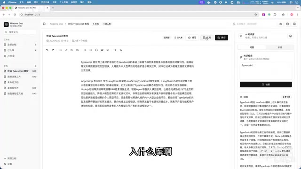Click the database icon in top header
Viewport: 301px width, 169px height.
click(287, 24)
